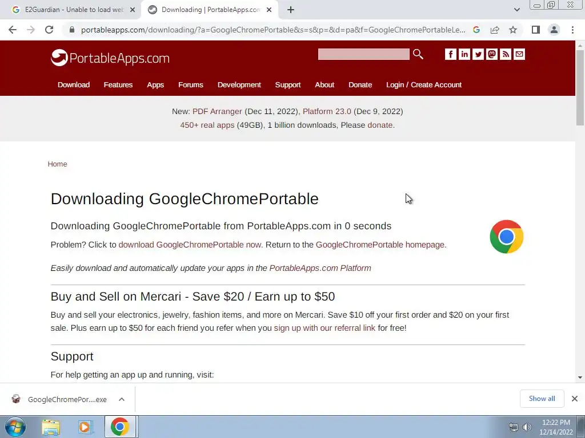585x438 pixels.
Task: Click the PortableApps.com Platform link
Action: [320, 268]
